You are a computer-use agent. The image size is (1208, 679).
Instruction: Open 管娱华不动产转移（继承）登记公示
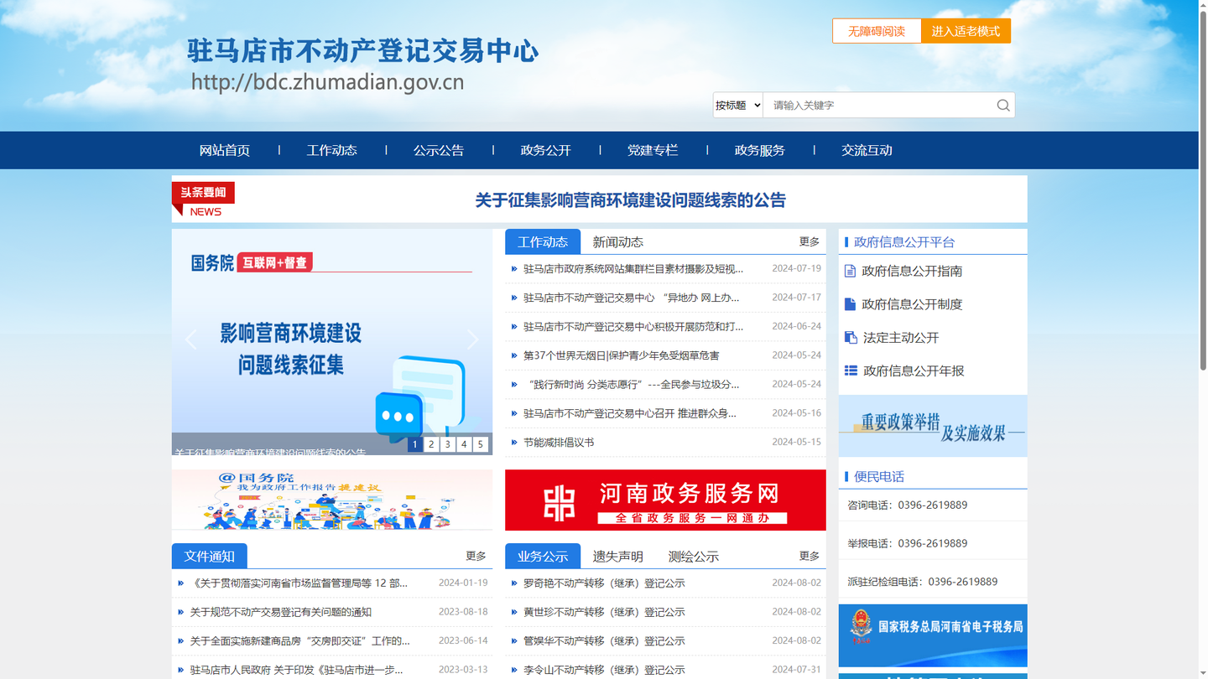point(604,641)
